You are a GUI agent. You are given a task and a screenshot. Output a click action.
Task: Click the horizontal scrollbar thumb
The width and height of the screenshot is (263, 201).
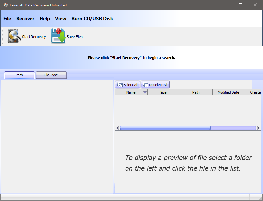(x=165, y=128)
